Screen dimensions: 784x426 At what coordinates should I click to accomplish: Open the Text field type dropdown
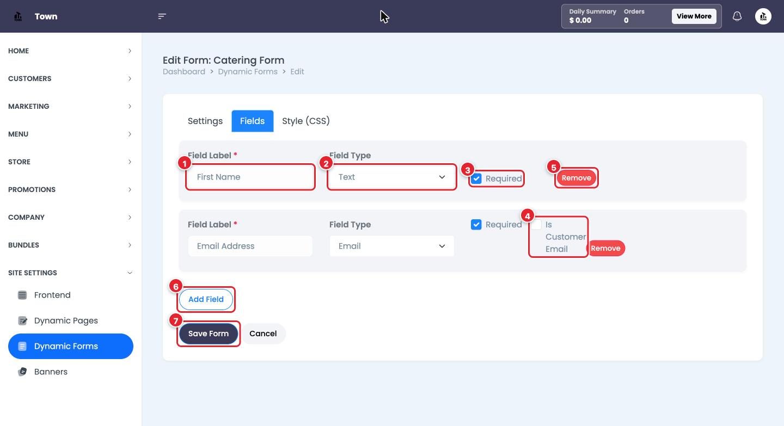tap(392, 177)
